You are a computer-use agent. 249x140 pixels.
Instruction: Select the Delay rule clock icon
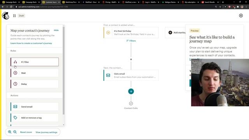click(x=15, y=84)
